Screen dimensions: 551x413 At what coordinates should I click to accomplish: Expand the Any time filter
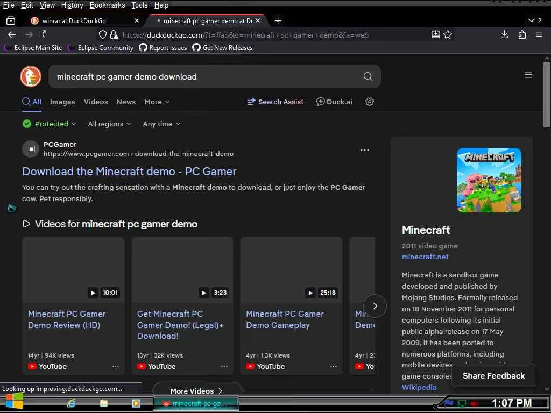161,124
